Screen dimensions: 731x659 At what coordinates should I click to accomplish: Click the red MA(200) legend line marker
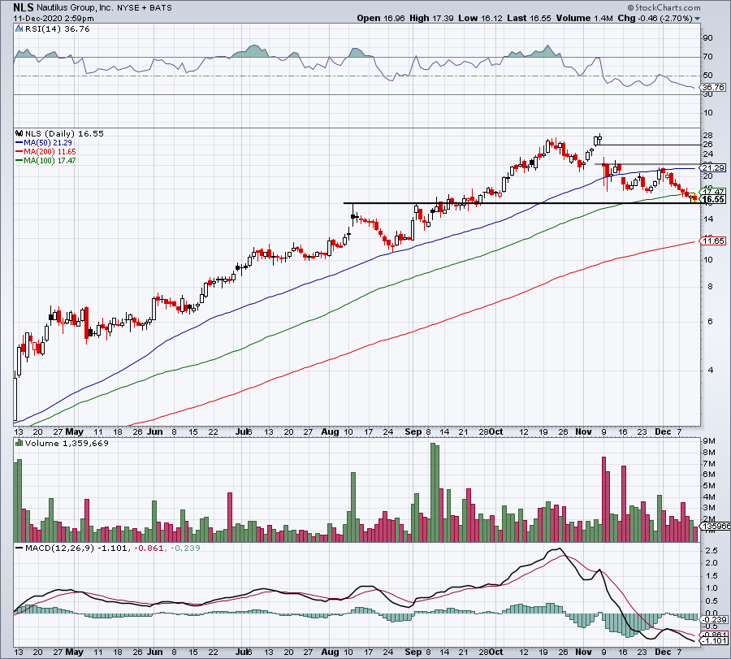[x=19, y=152]
